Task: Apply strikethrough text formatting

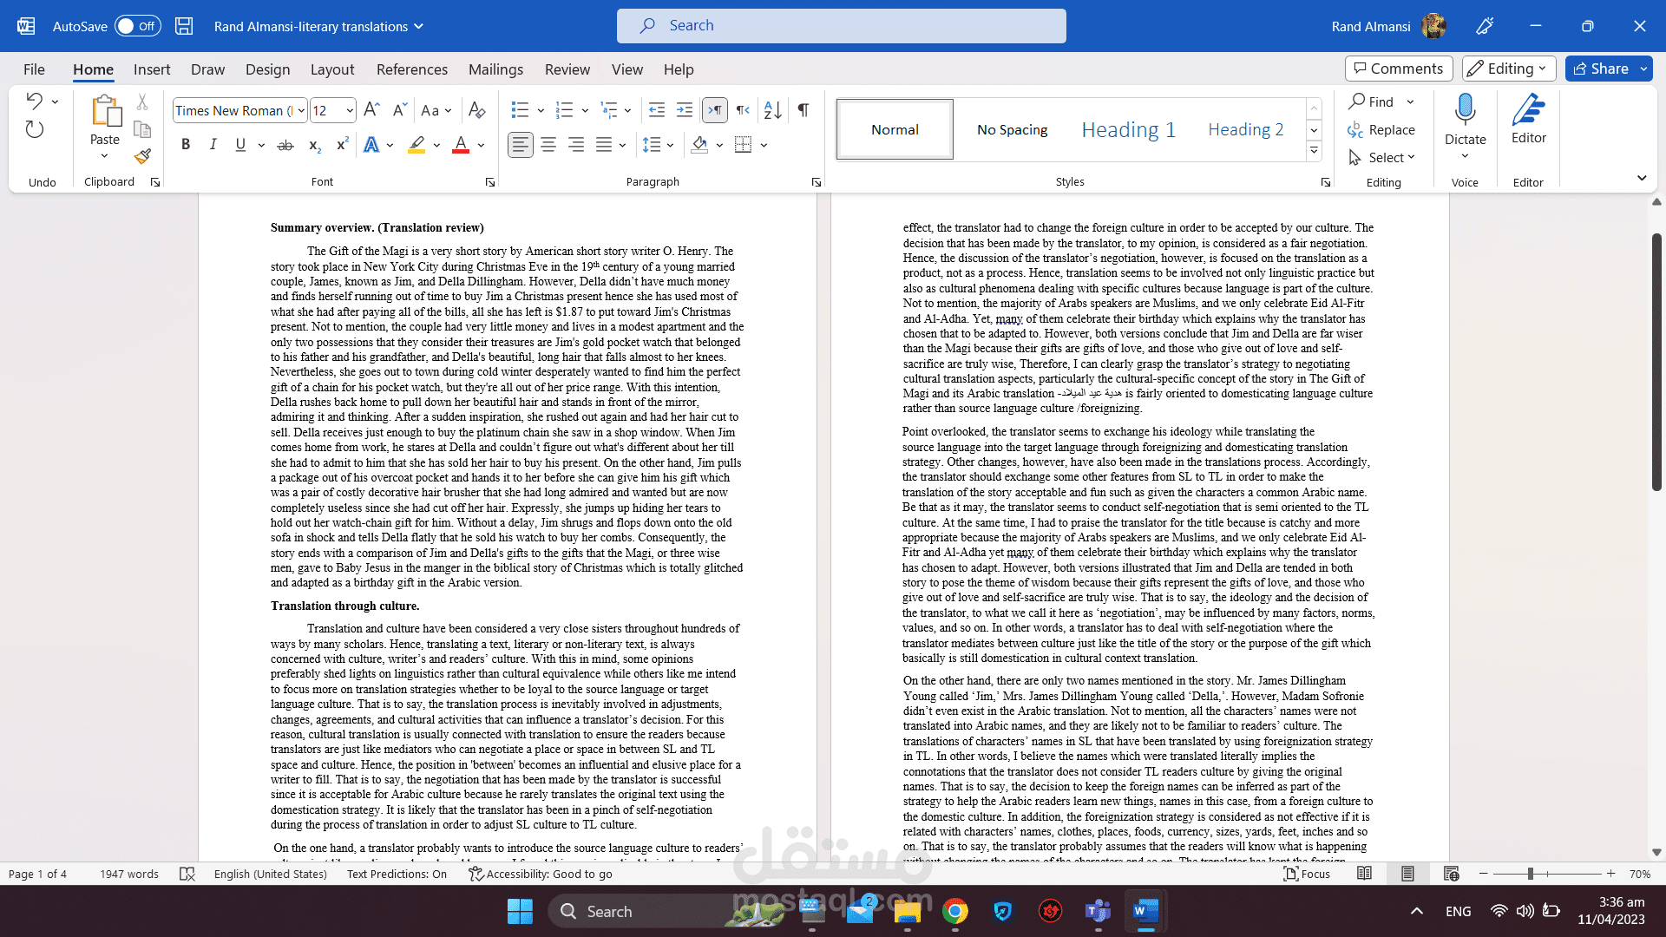Action: [x=285, y=146]
